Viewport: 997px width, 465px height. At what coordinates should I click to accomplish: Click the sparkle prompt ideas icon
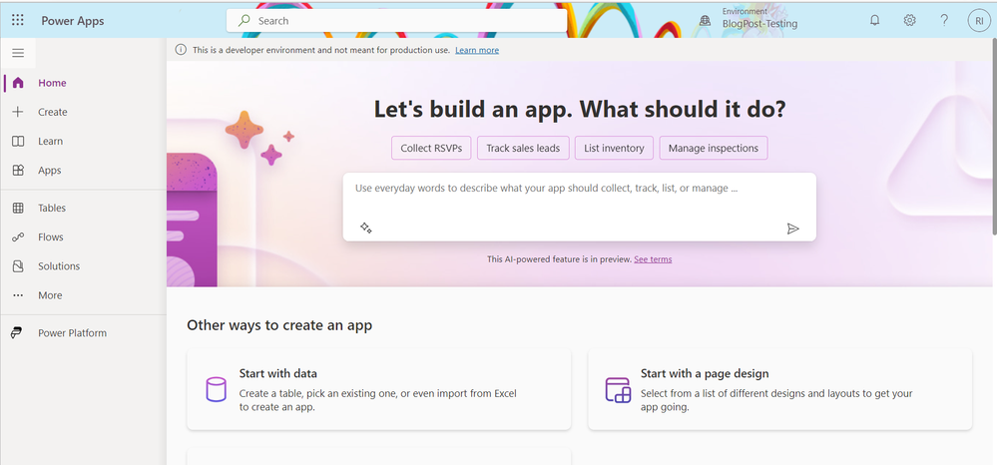coord(365,228)
